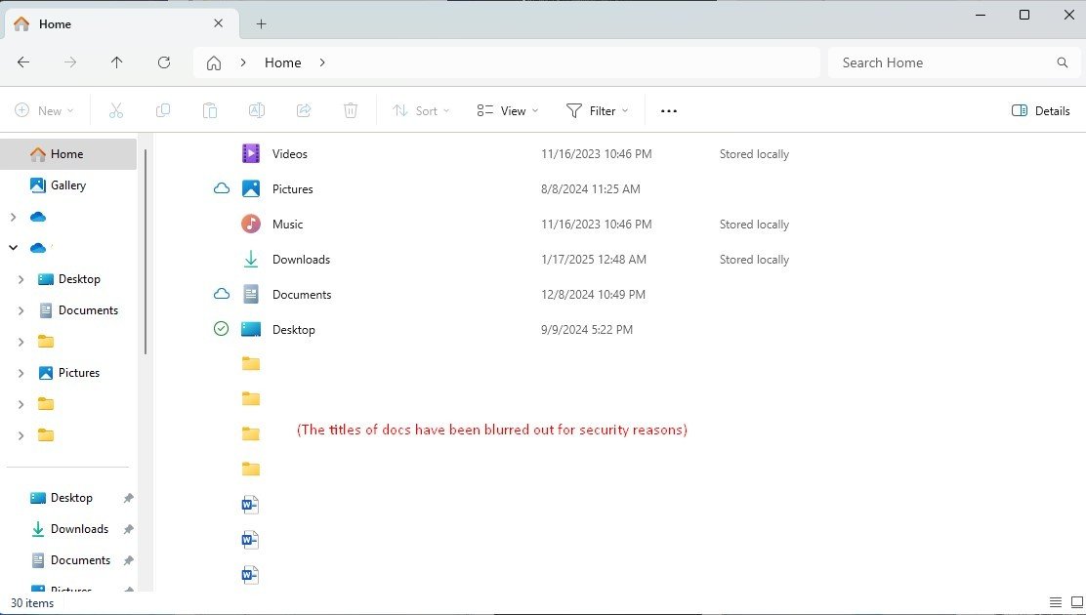Click the Delete trash icon
Viewport: 1086px width, 615px height.
click(351, 111)
